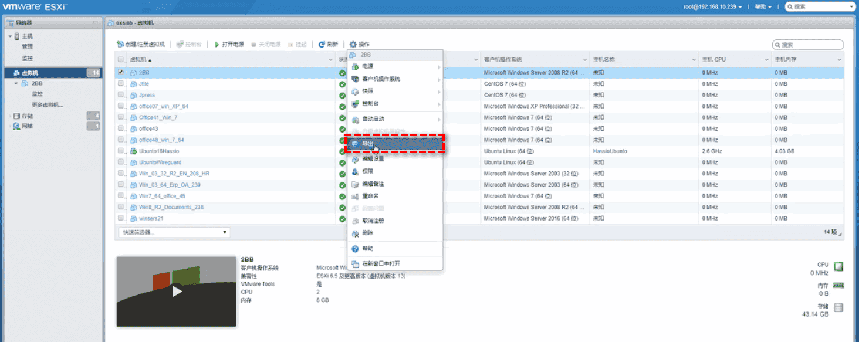
Task: Click the green memory usage indicator
Action: pyautogui.click(x=838, y=286)
